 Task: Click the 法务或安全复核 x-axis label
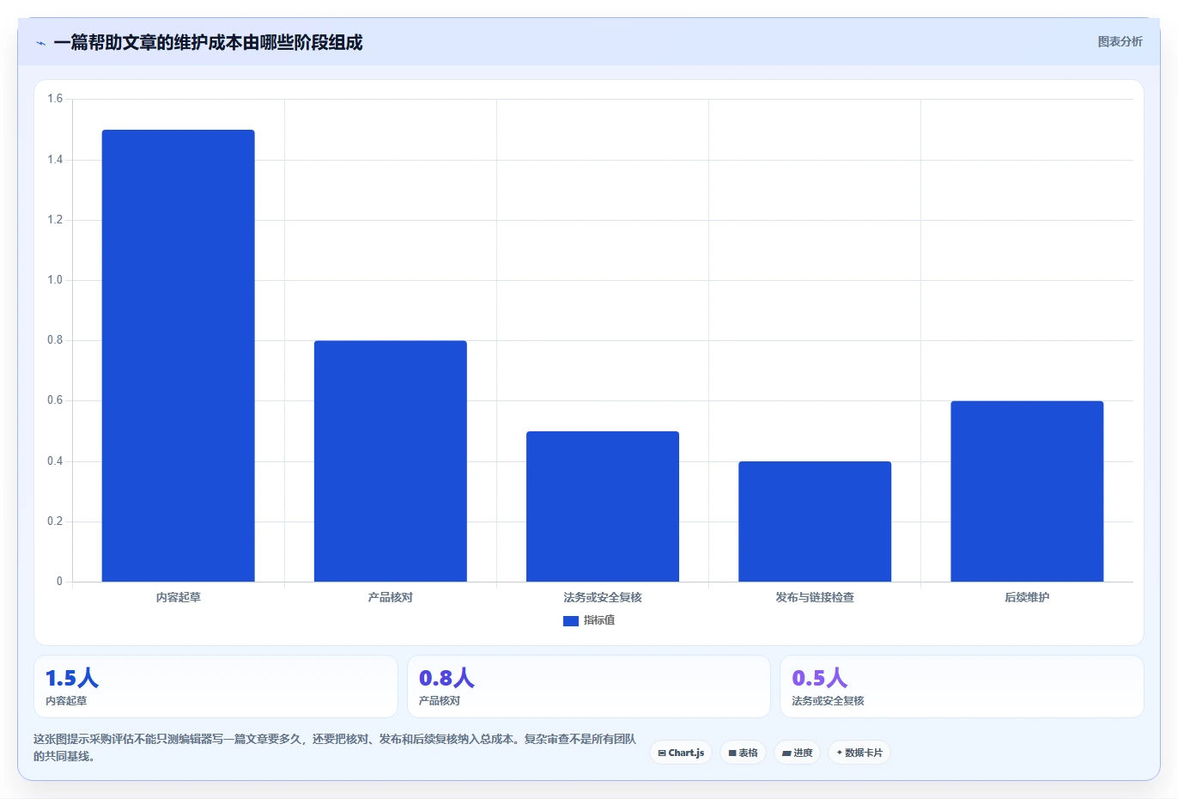(603, 597)
